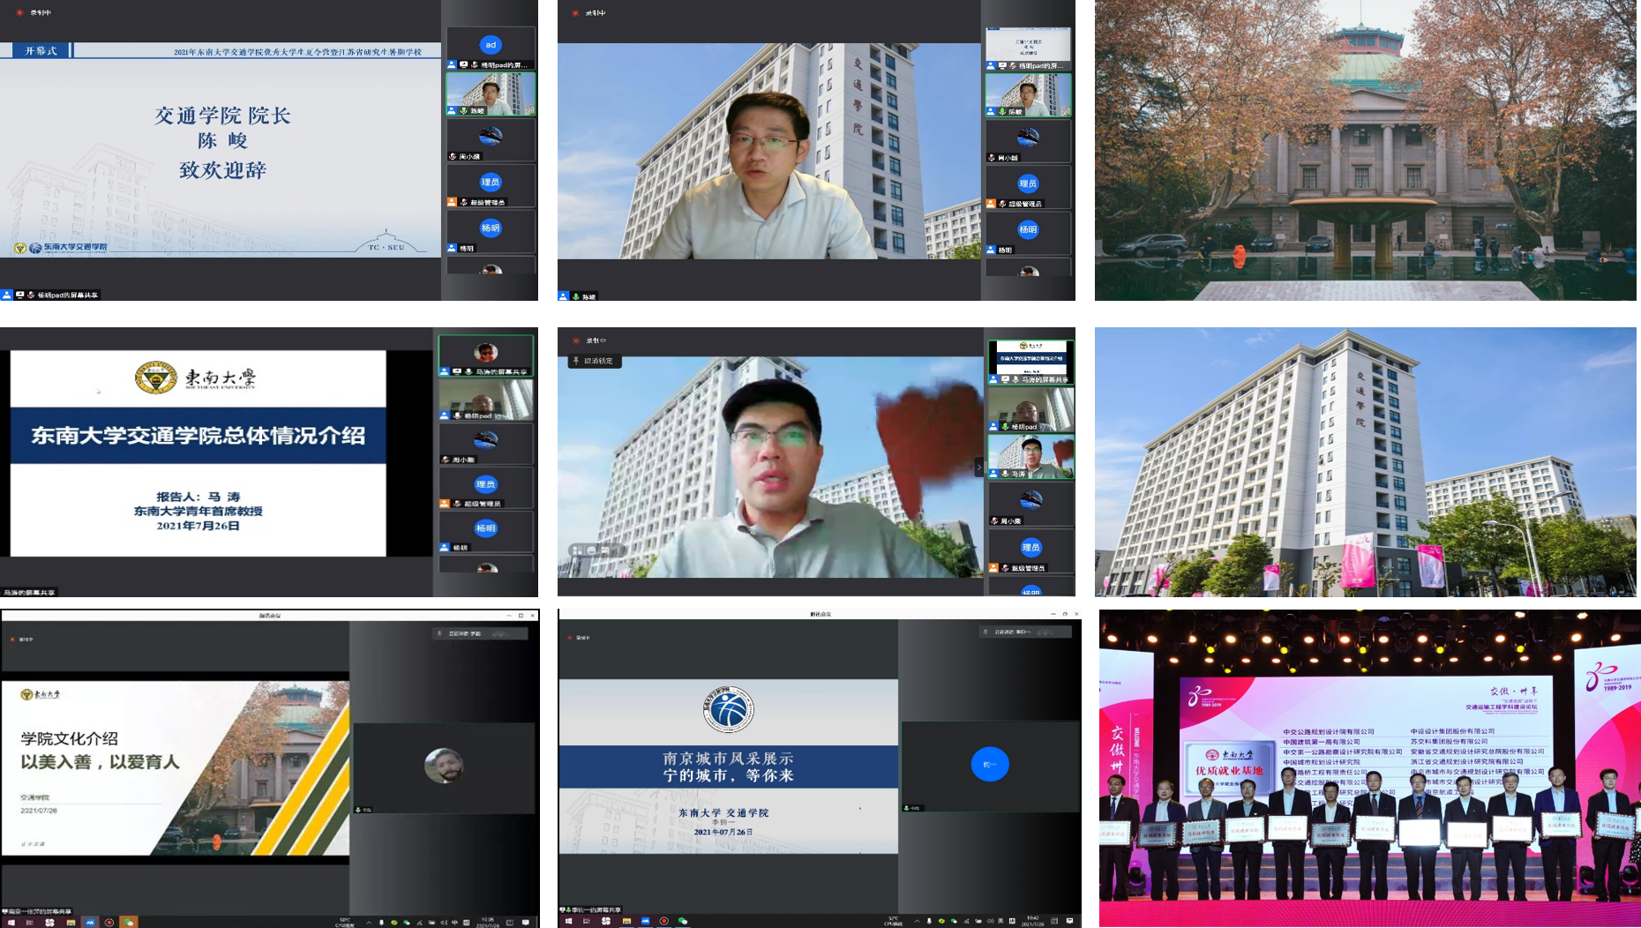The height and width of the screenshot is (928, 1641).
Task: Select the 马涛的屏幕共享 tile beside the 总体情况介绍 slide
Action: click(x=486, y=355)
